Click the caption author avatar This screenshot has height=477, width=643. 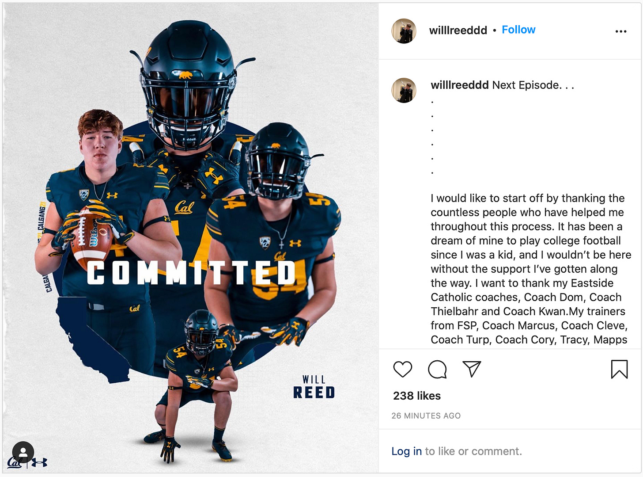click(x=404, y=90)
